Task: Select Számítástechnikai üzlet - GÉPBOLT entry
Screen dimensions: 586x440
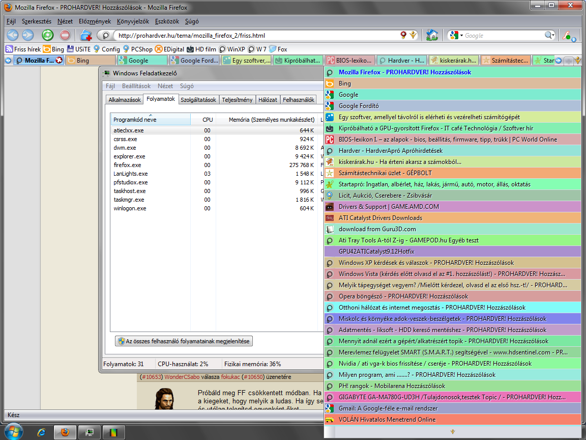Action: coord(453,173)
